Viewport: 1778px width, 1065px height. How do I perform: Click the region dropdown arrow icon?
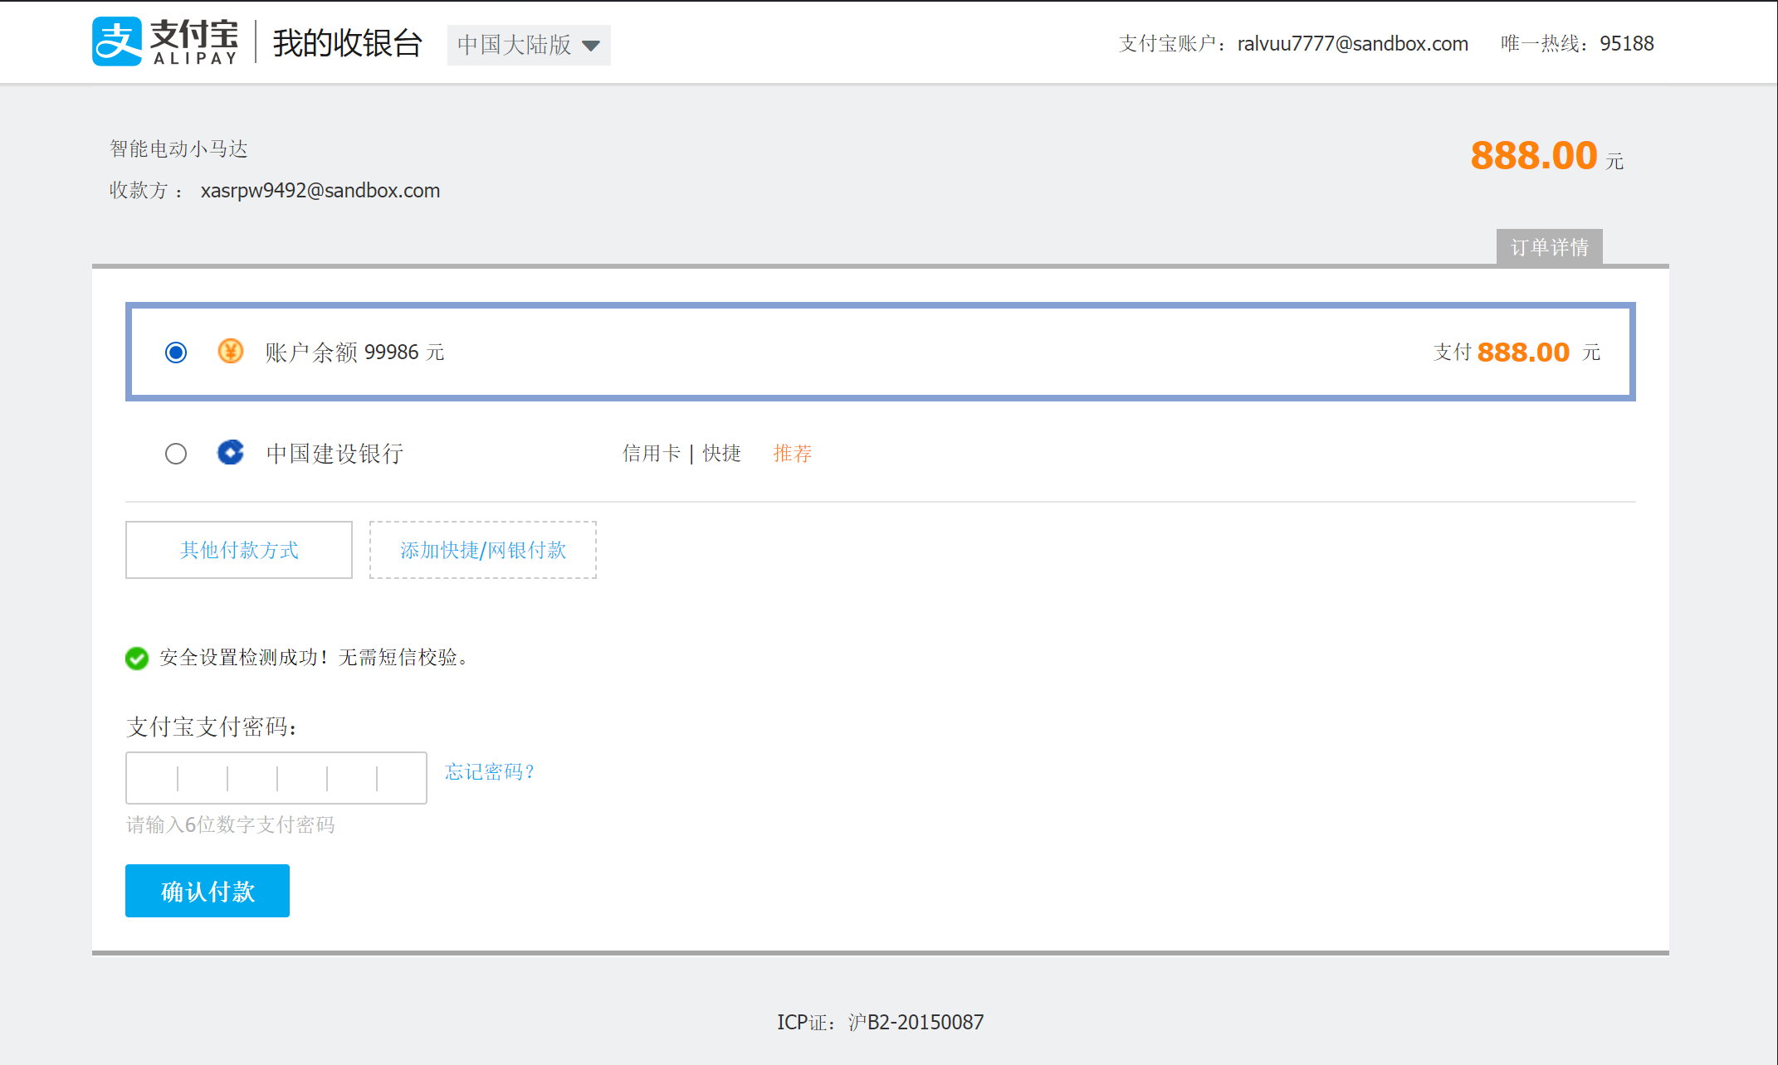(x=591, y=46)
